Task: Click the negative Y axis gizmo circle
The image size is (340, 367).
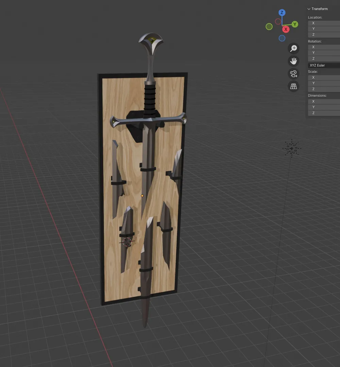Action: click(269, 27)
